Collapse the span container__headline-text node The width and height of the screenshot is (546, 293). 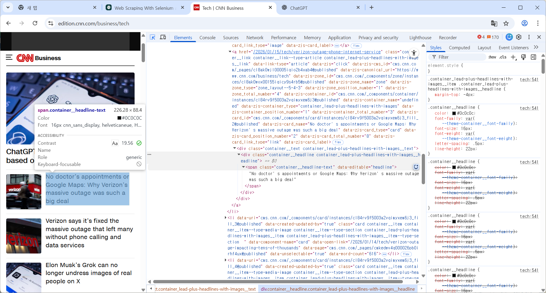pyautogui.click(x=243, y=167)
